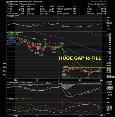Click the High value 0.870
This screenshot has height=117, width=115.
click(22, 9)
